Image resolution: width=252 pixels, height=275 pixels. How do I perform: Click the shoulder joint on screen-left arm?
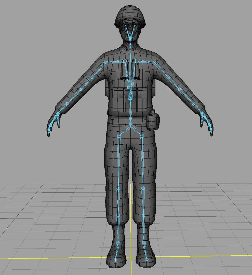(x=106, y=62)
